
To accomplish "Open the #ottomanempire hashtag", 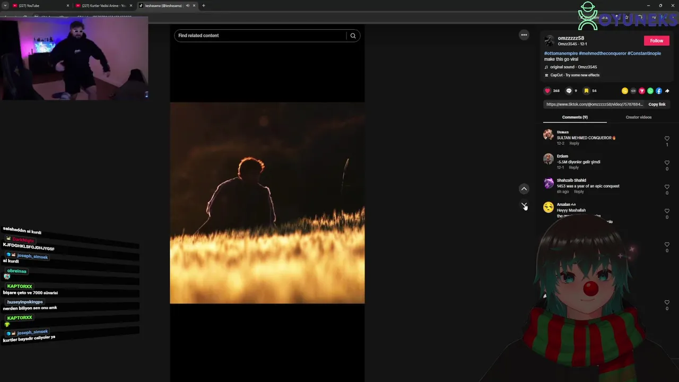I will (x=561, y=54).
